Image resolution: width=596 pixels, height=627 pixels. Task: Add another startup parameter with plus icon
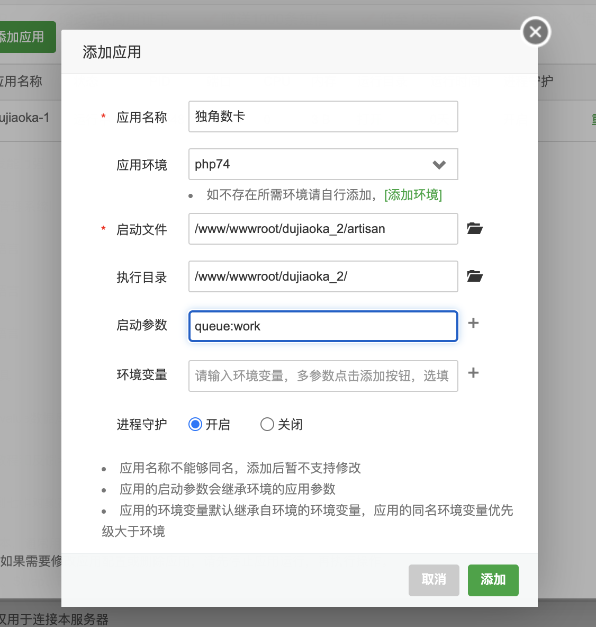(x=473, y=323)
